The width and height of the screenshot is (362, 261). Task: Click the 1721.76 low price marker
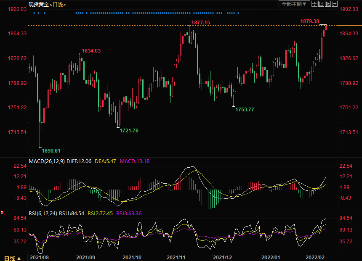coord(129,130)
